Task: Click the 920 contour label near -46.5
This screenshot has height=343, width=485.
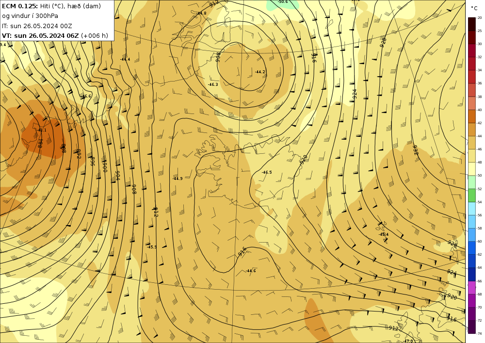Action: pos(304,159)
